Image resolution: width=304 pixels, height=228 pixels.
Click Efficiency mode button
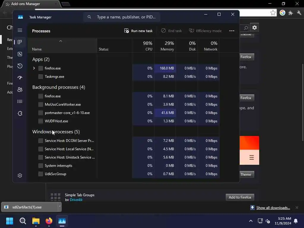[205, 31]
